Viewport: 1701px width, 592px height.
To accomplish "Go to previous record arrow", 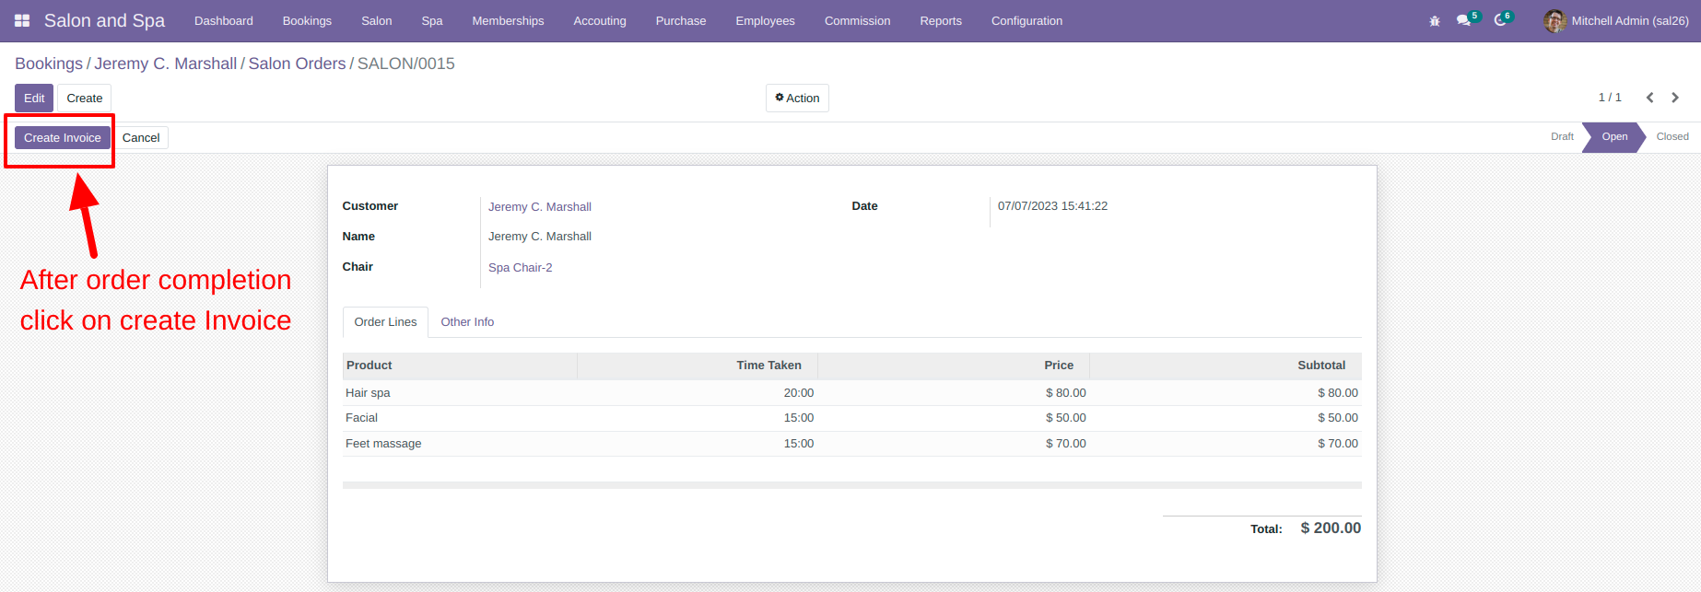I will pos(1650,98).
